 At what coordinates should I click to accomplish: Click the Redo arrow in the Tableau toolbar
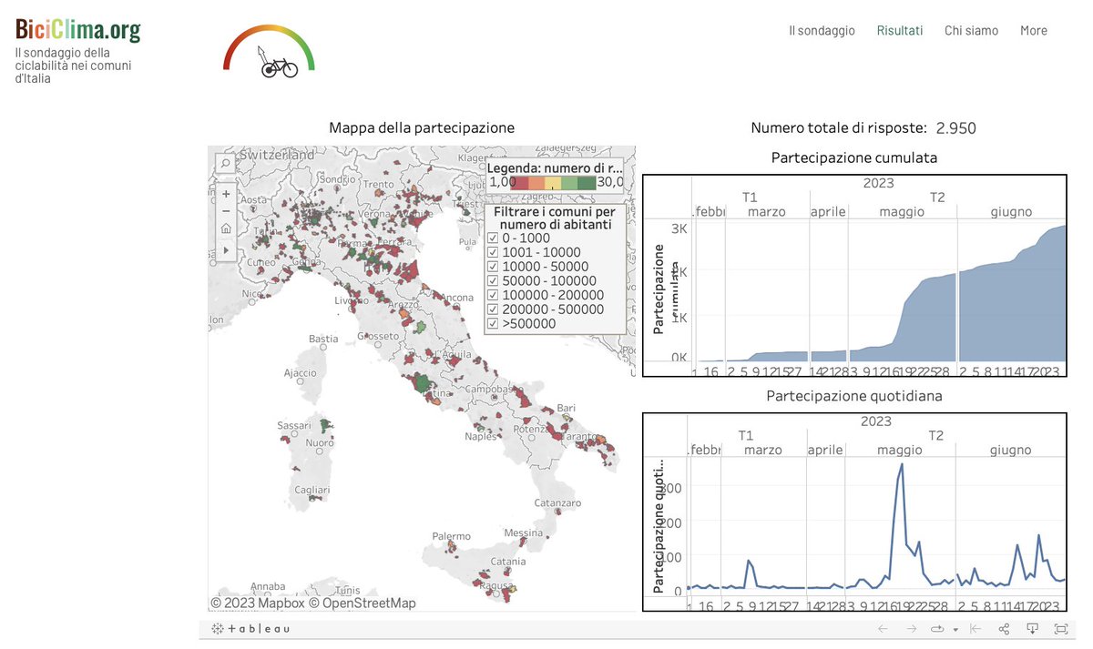coord(912,629)
